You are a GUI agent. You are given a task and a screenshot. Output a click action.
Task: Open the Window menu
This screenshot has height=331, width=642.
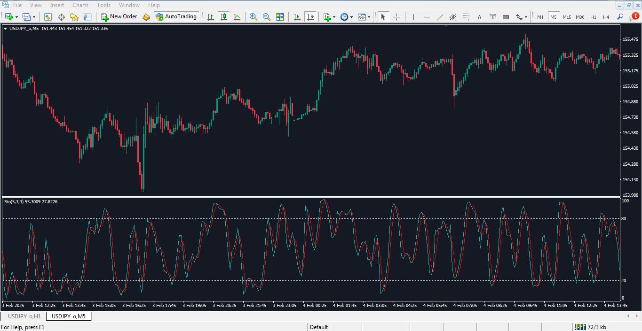pyautogui.click(x=129, y=5)
